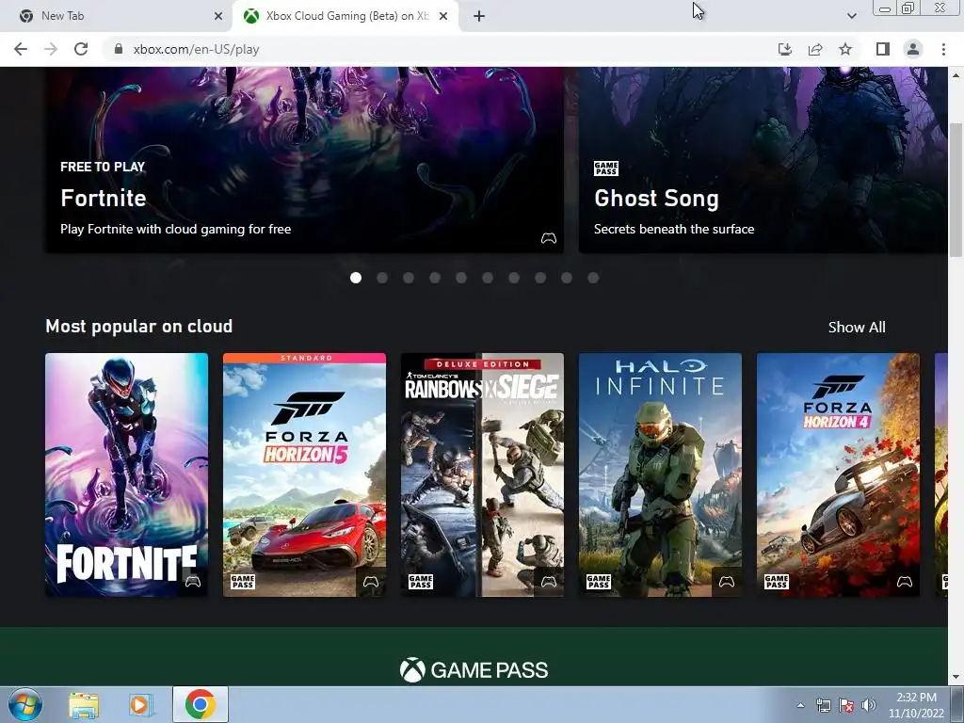The width and height of the screenshot is (964, 723).
Task: Select the seventh carousel dot
Action: click(514, 278)
